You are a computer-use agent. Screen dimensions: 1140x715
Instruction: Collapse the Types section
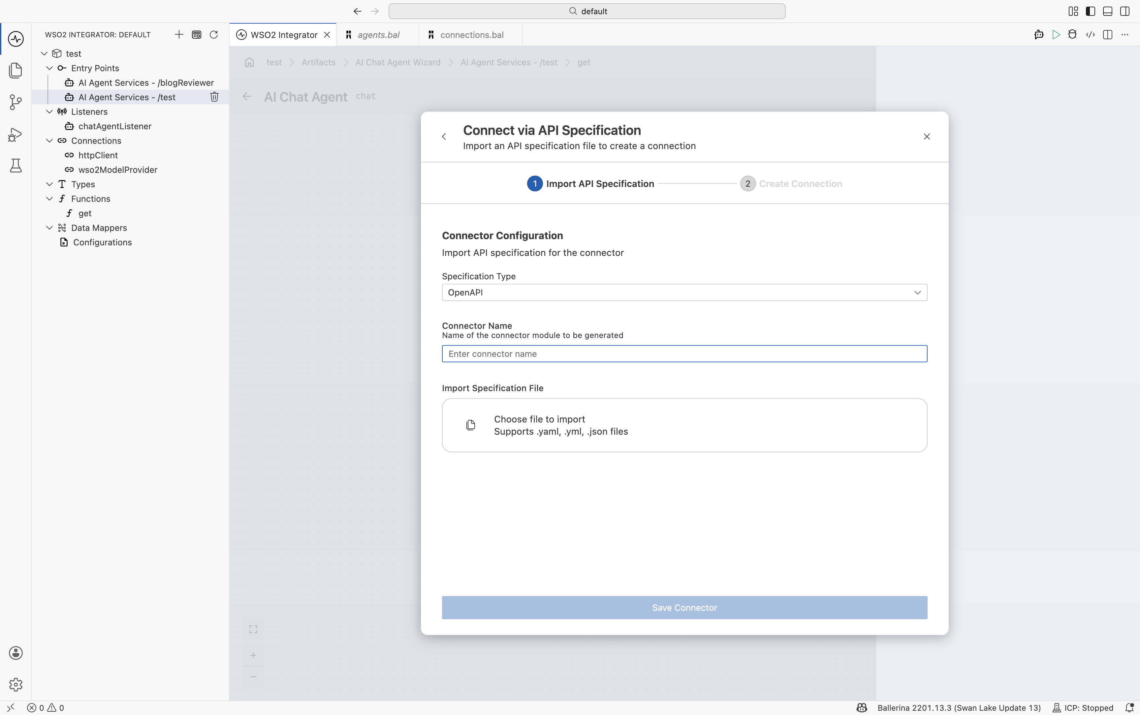(x=50, y=184)
